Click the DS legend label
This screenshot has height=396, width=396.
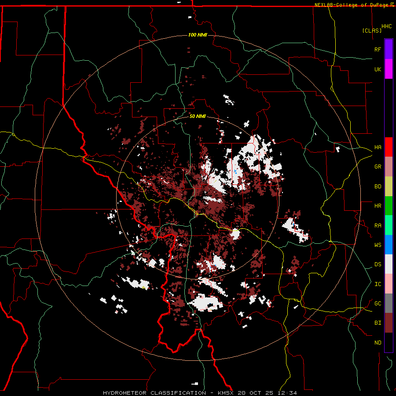click(378, 264)
